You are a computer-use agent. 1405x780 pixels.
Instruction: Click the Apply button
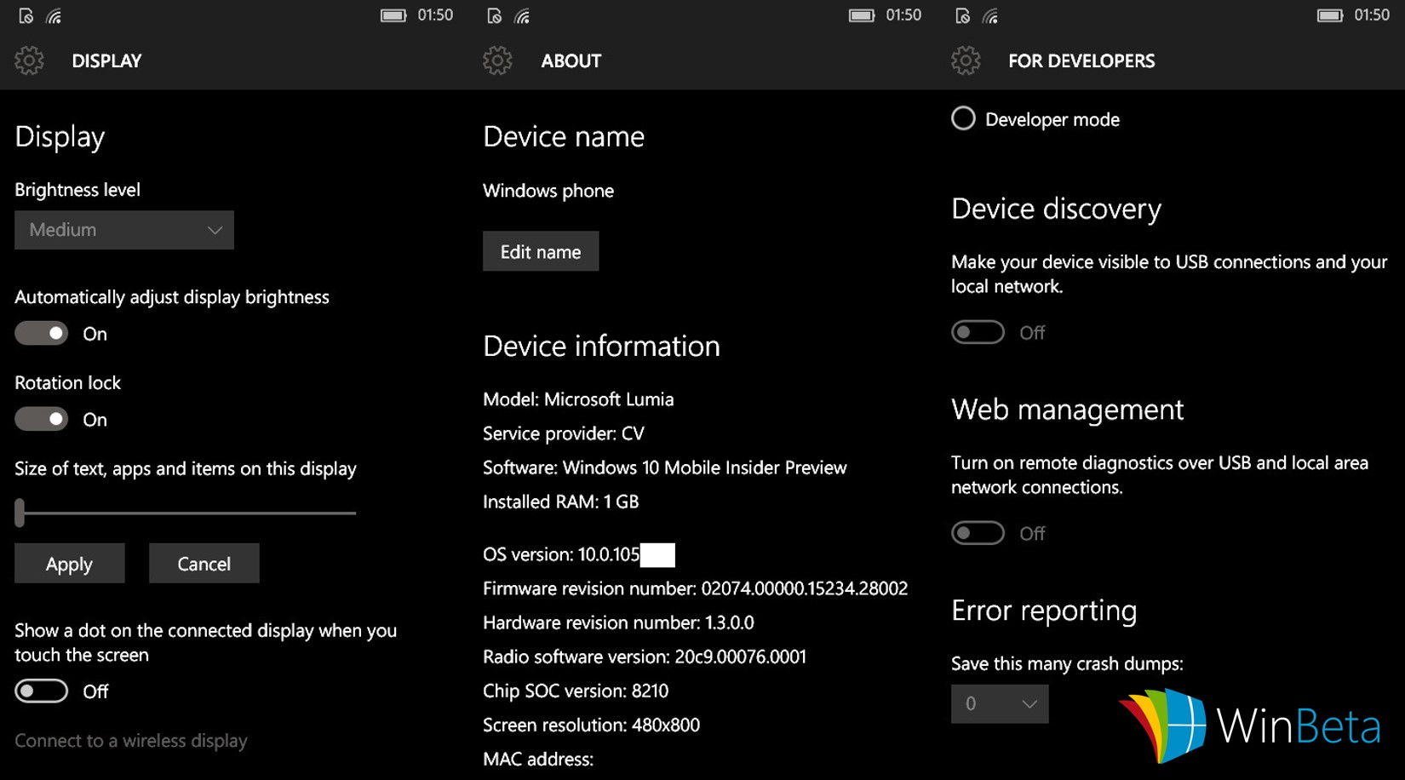click(70, 564)
